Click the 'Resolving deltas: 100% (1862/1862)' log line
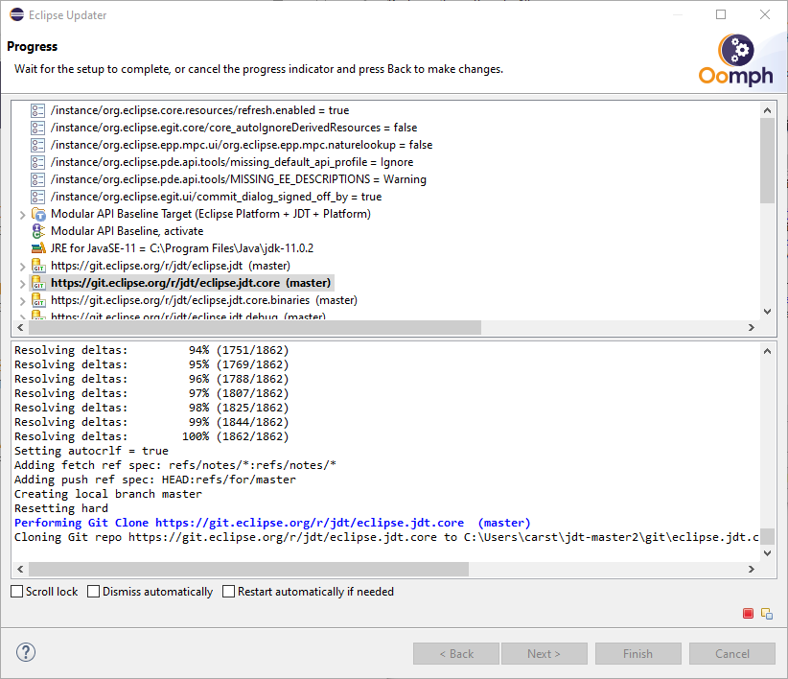This screenshot has height=679, width=788. pyautogui.click(x=151, y=436)
